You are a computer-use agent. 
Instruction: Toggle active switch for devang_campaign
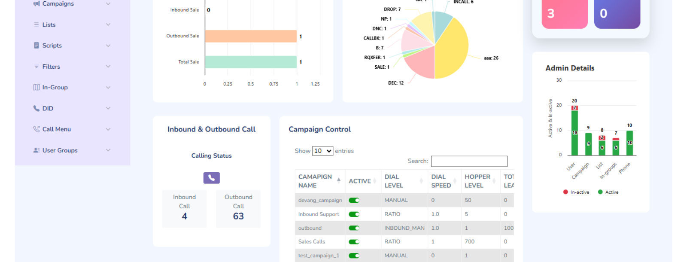coord(354,201)
